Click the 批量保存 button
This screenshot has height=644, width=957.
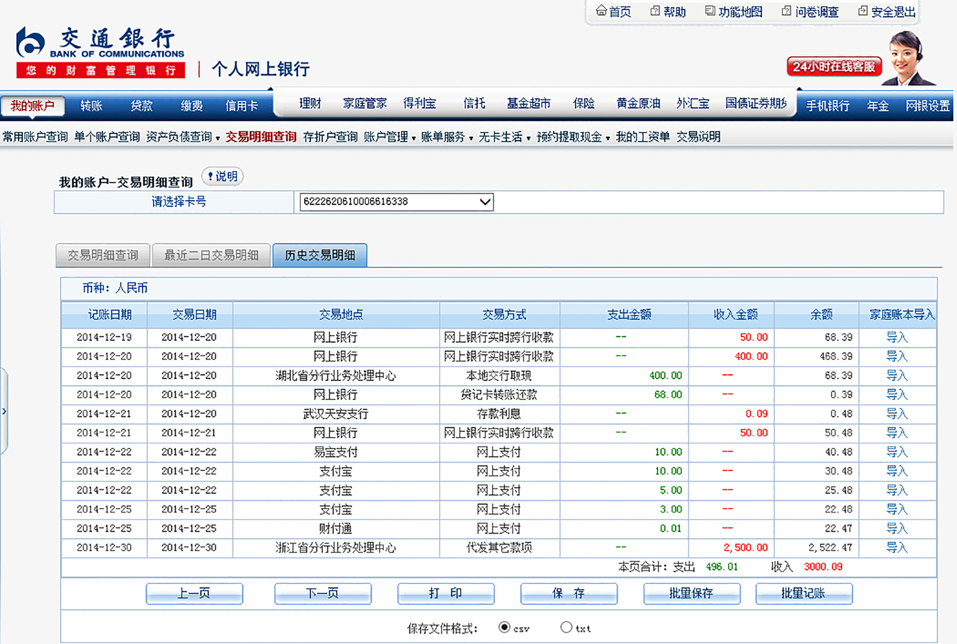coord(691,593)
